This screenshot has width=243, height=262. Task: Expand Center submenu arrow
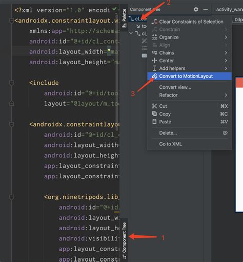(x=226, y=61)
